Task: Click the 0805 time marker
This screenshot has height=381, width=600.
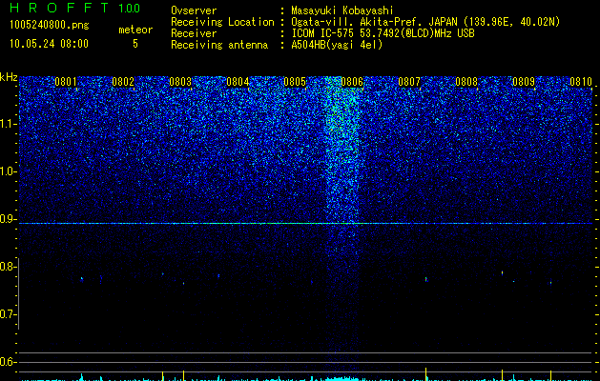Action: (x=295, y=82)
